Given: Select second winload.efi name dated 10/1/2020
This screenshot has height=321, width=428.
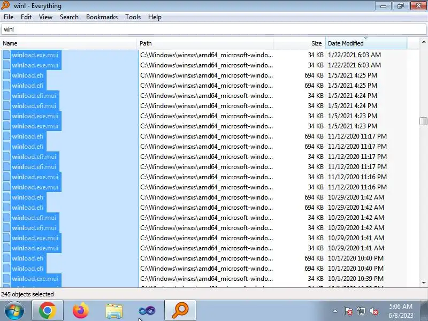Looking at the screenshot, I should pyautogui.click(x=28, y=269).
